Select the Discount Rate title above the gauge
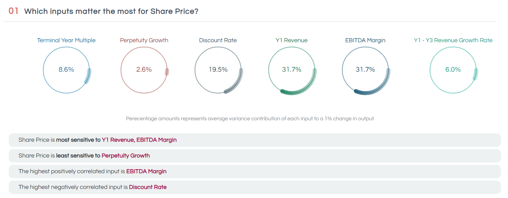This screenshot has width=508, height=198. point(218,40)
